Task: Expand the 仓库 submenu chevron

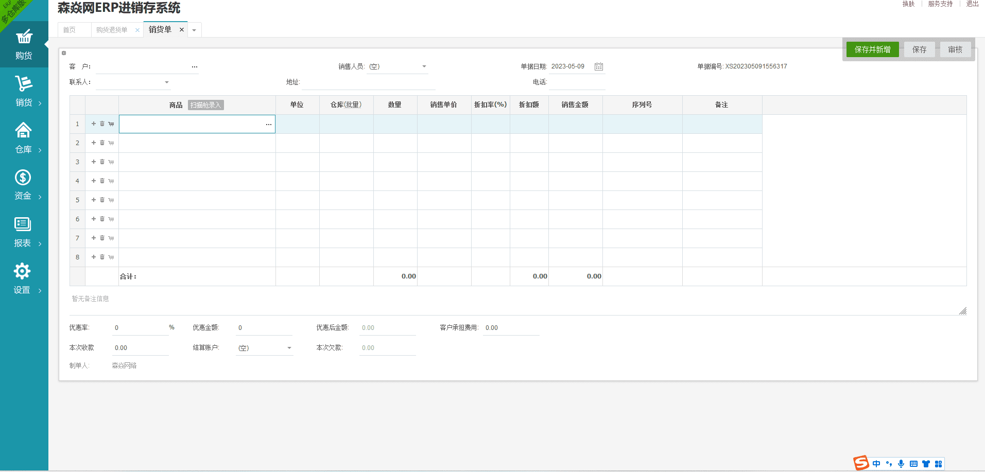Action: pyautogui.click(x=40, y=150)
